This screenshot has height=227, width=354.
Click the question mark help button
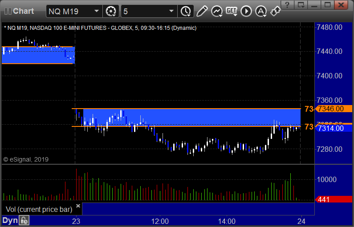(x=287, y=4)
